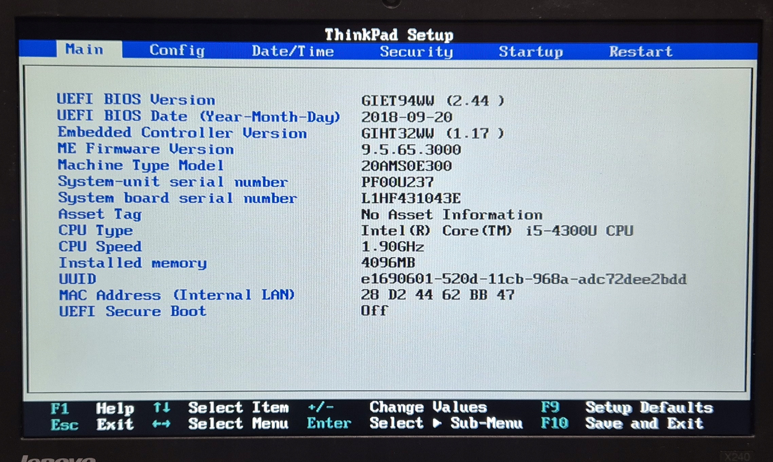This screenshot has width=773, height=462.
Task: Click the CPU Speed label
Action: [100, 247]
